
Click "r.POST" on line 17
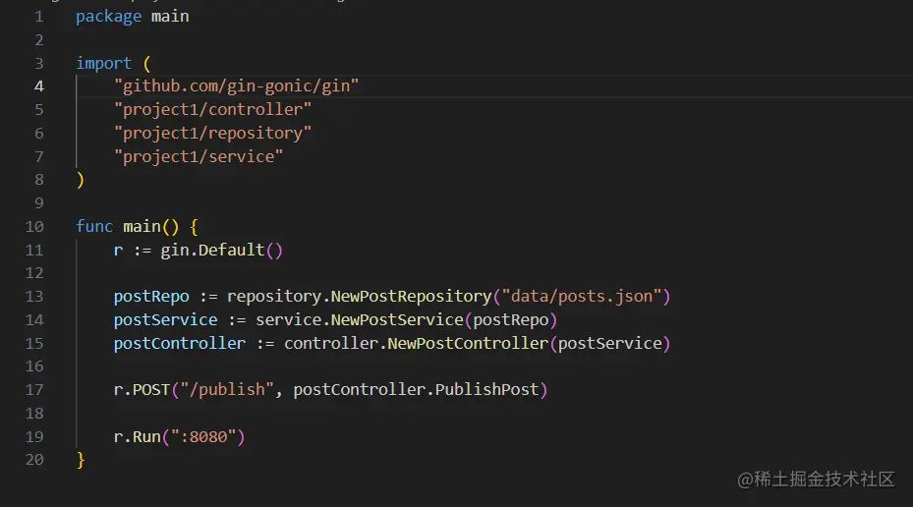pyautogui.click(x=142, y=389)
